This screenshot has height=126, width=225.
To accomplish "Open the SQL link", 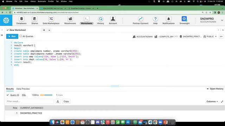I will coord(24,95).
